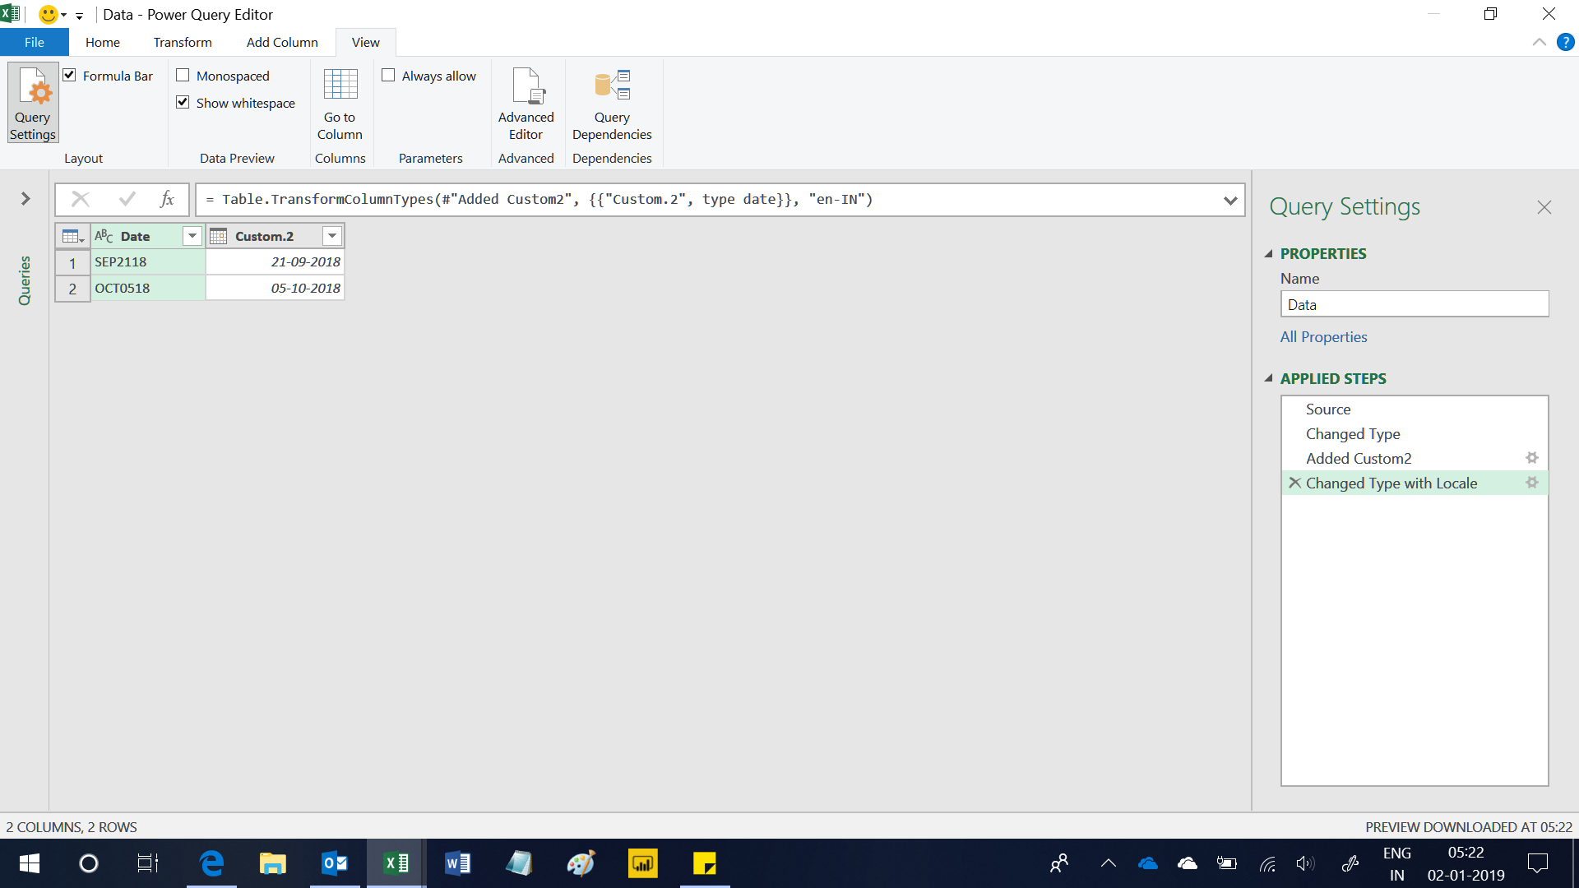Switch to the Transform tab

183,42
